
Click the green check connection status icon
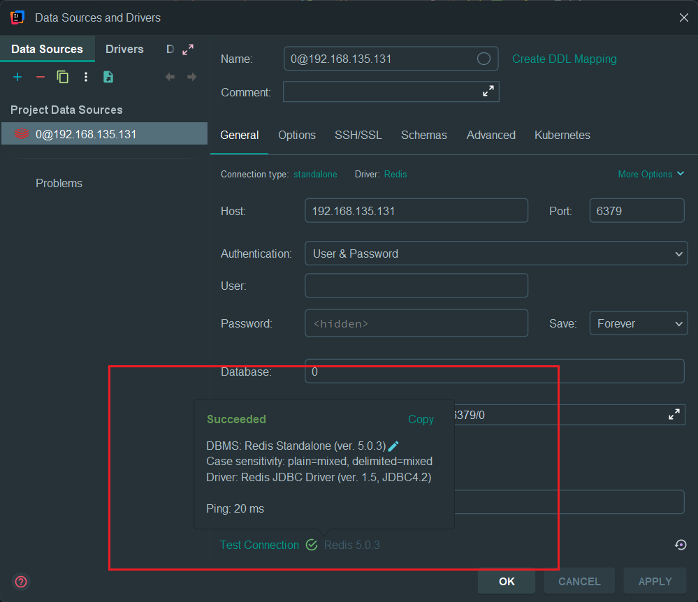pos(312,545)
